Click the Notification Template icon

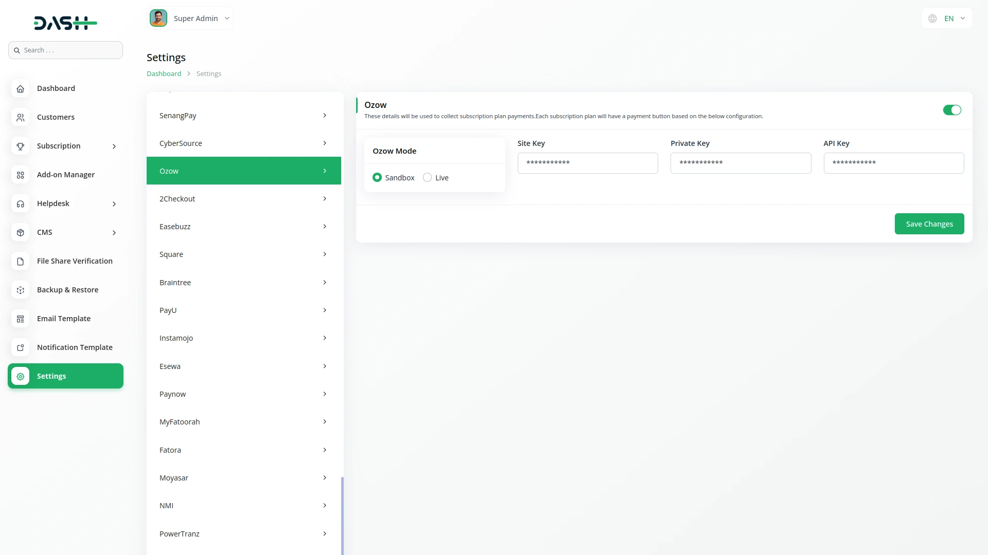(20, 347)
